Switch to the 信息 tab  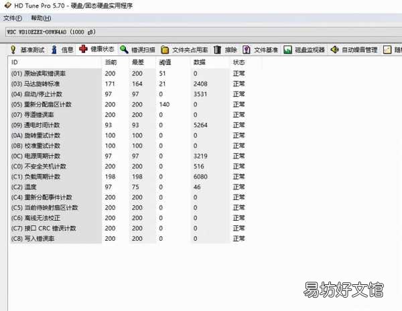[x=68, y=49]
